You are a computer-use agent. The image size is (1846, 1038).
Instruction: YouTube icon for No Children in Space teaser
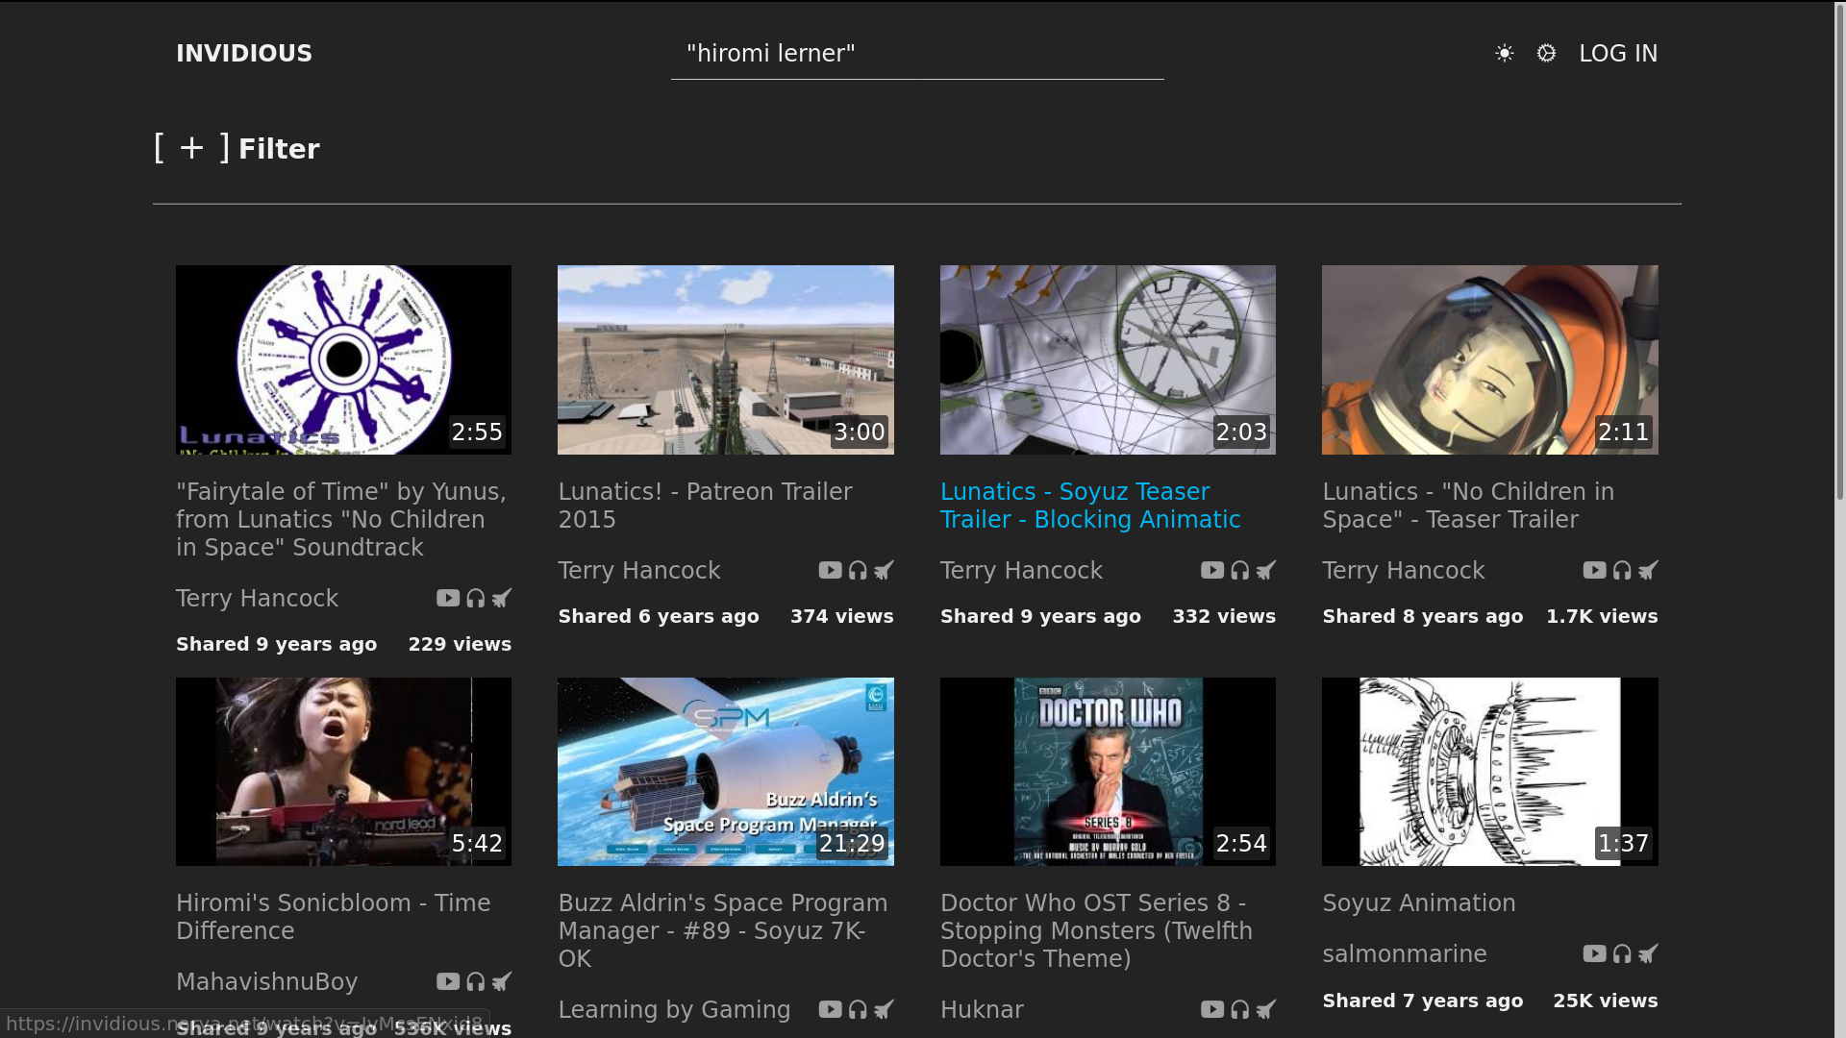pos(1594,570)
